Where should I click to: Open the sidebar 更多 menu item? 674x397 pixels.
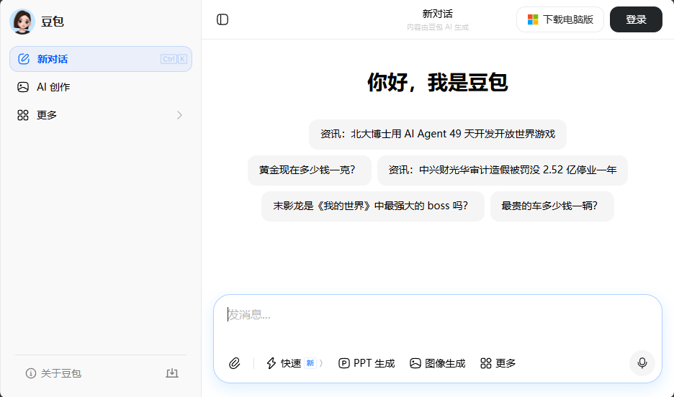[101, 115]
